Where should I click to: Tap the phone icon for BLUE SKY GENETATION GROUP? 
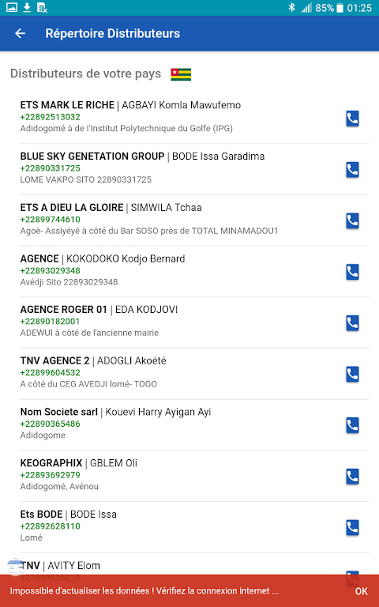coord(352,170)
